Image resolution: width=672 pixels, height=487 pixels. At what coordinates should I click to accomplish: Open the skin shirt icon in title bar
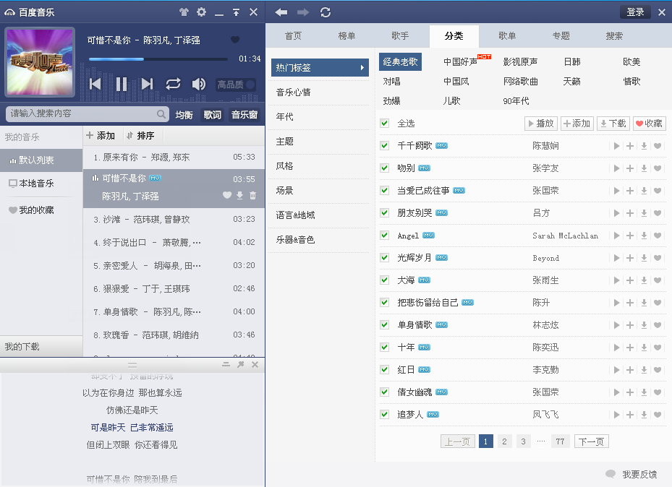(x=184, y=12)
